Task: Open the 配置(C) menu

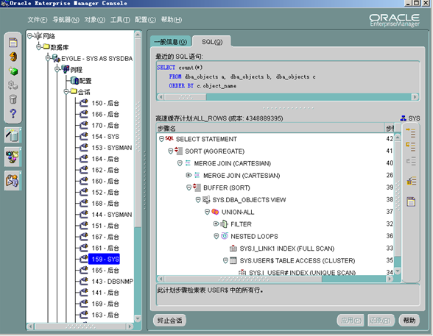Action: (146, 20)
